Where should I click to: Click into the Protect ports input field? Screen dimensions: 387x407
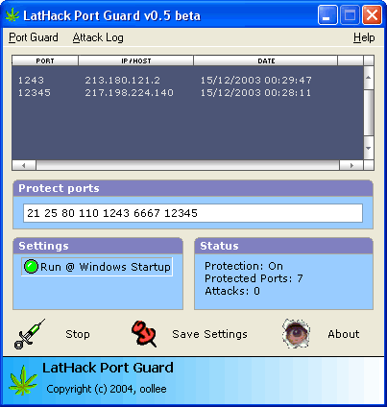193,213
